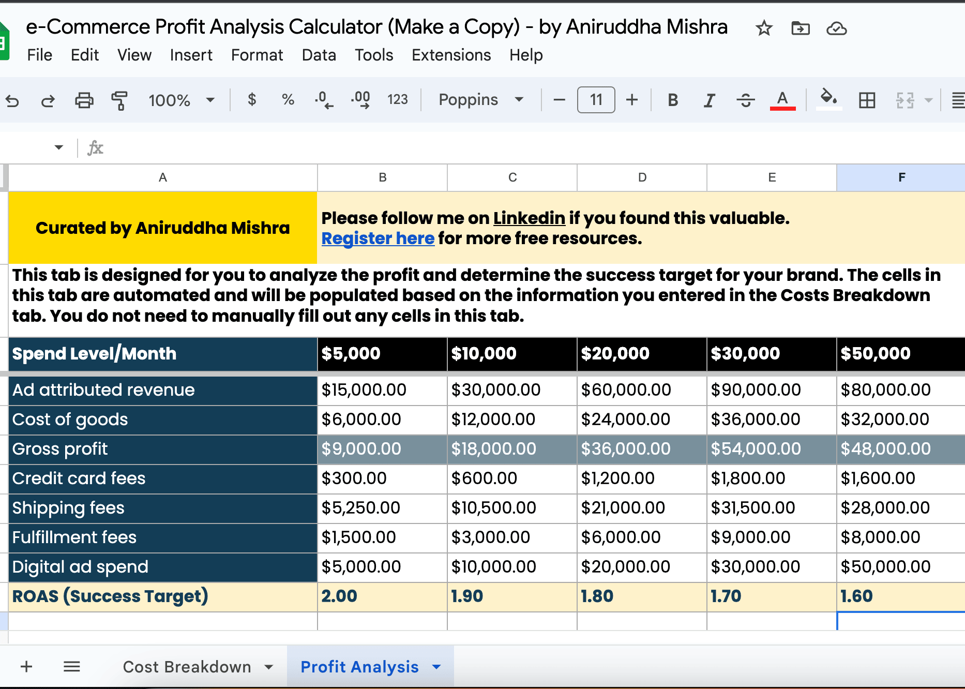Open the Data menu
The width and height of the screenshot is (965, 689).
pos(319,55)
